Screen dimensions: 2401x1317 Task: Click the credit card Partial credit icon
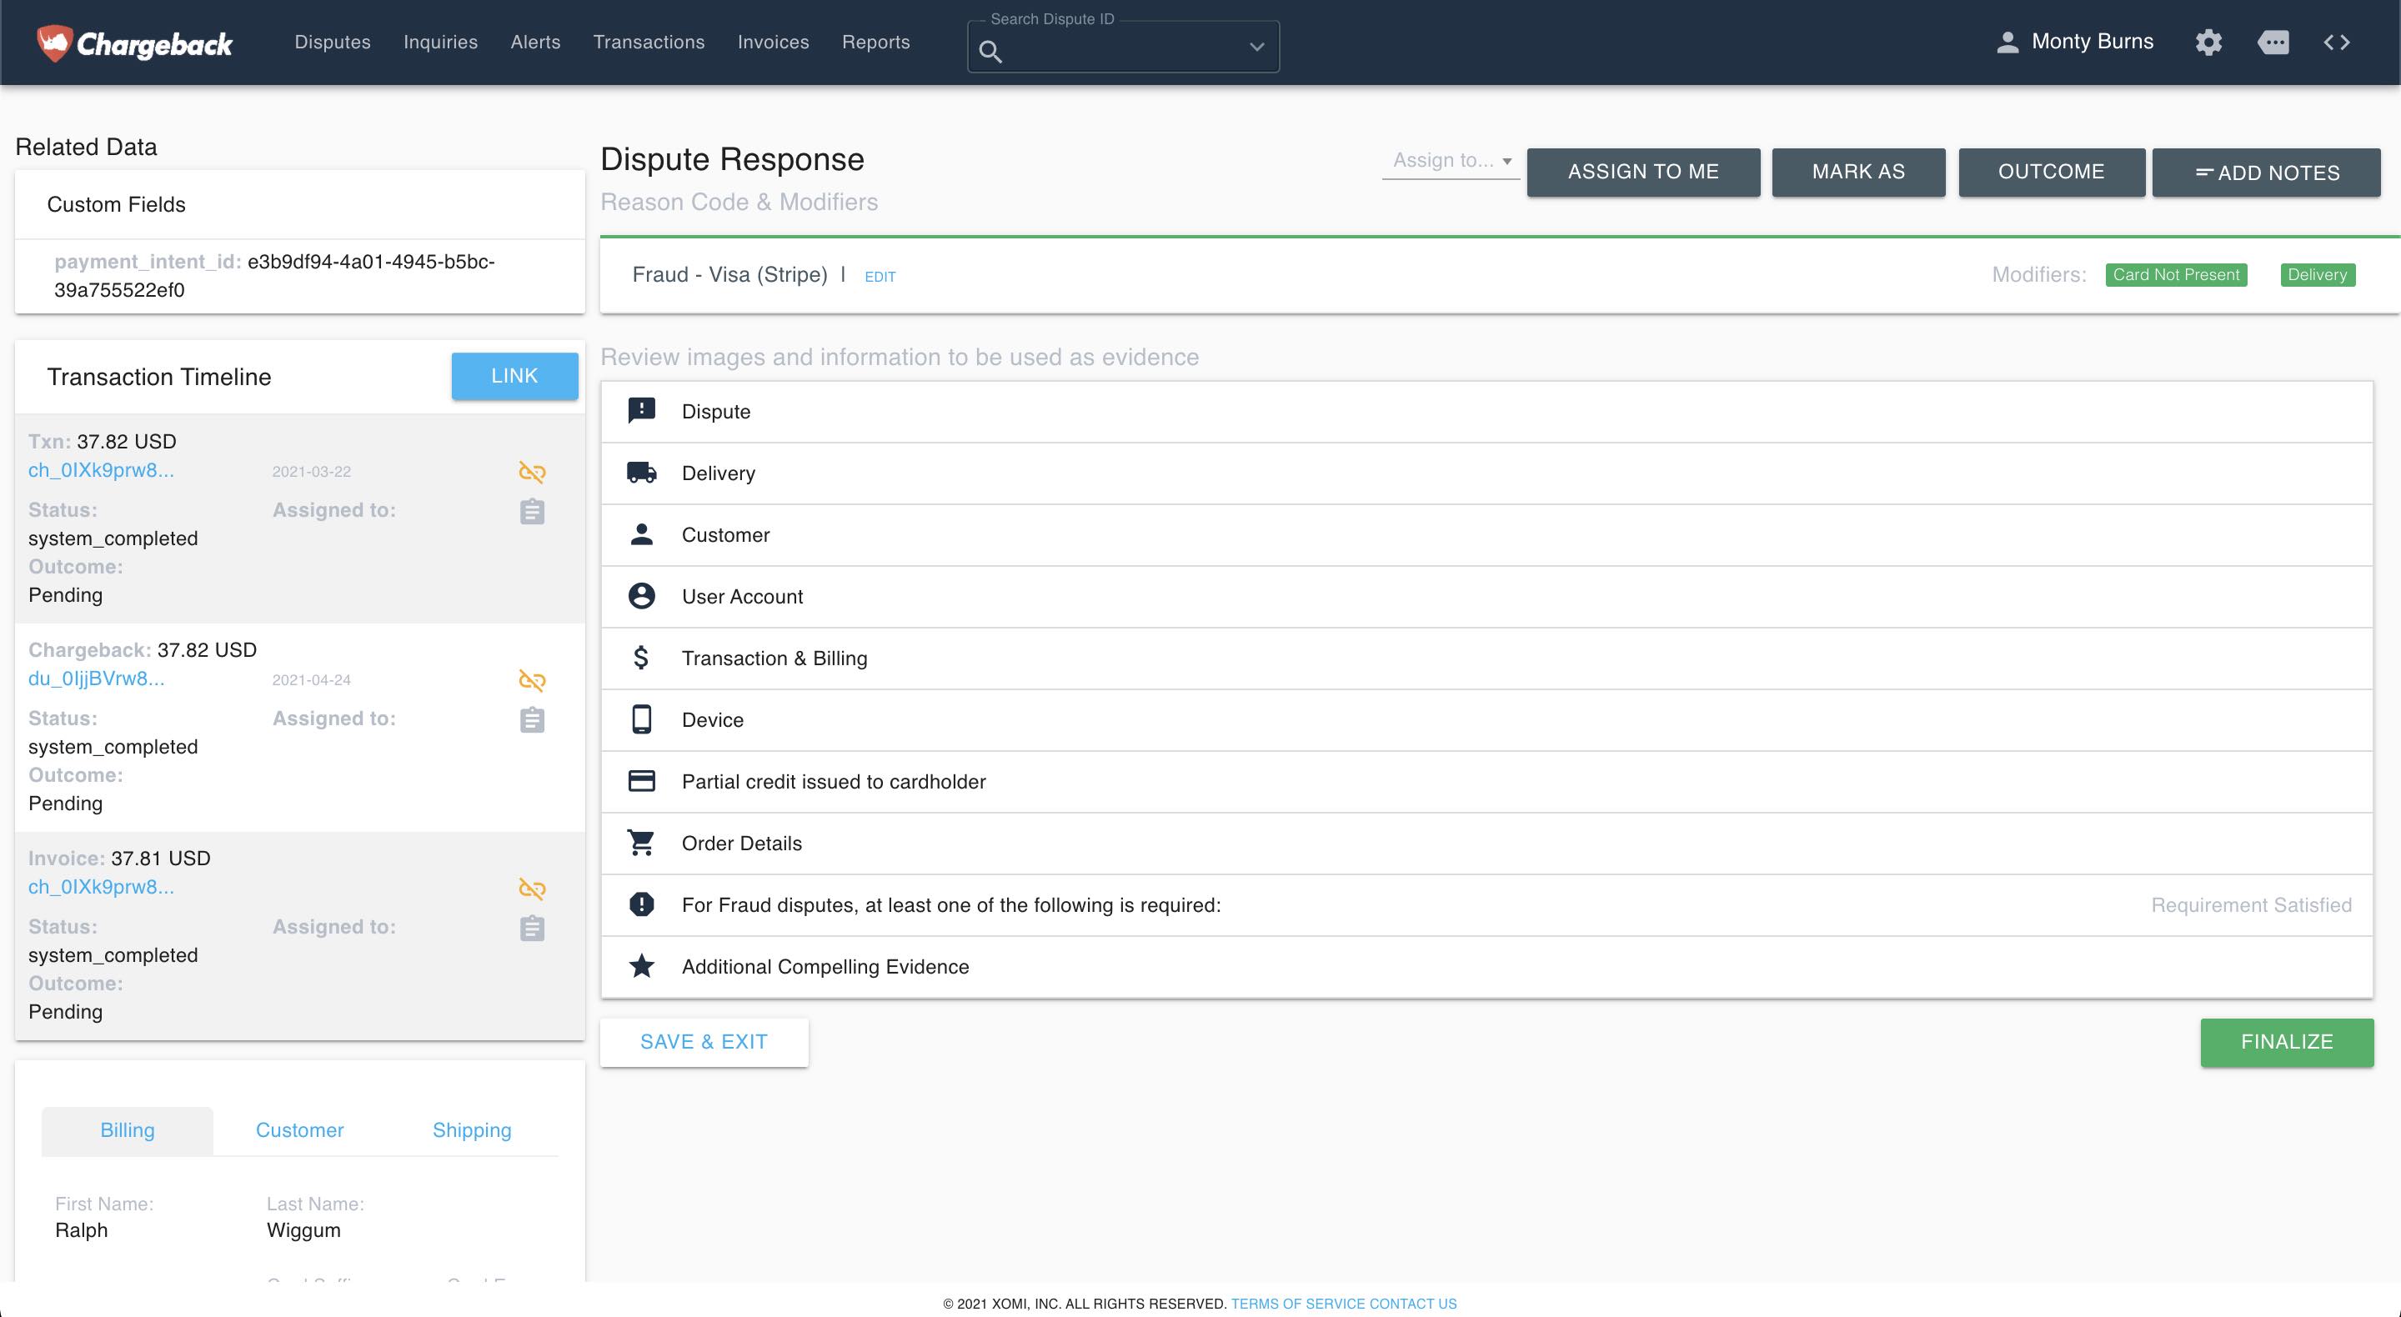pyautogui.click(x=641, y=781)
